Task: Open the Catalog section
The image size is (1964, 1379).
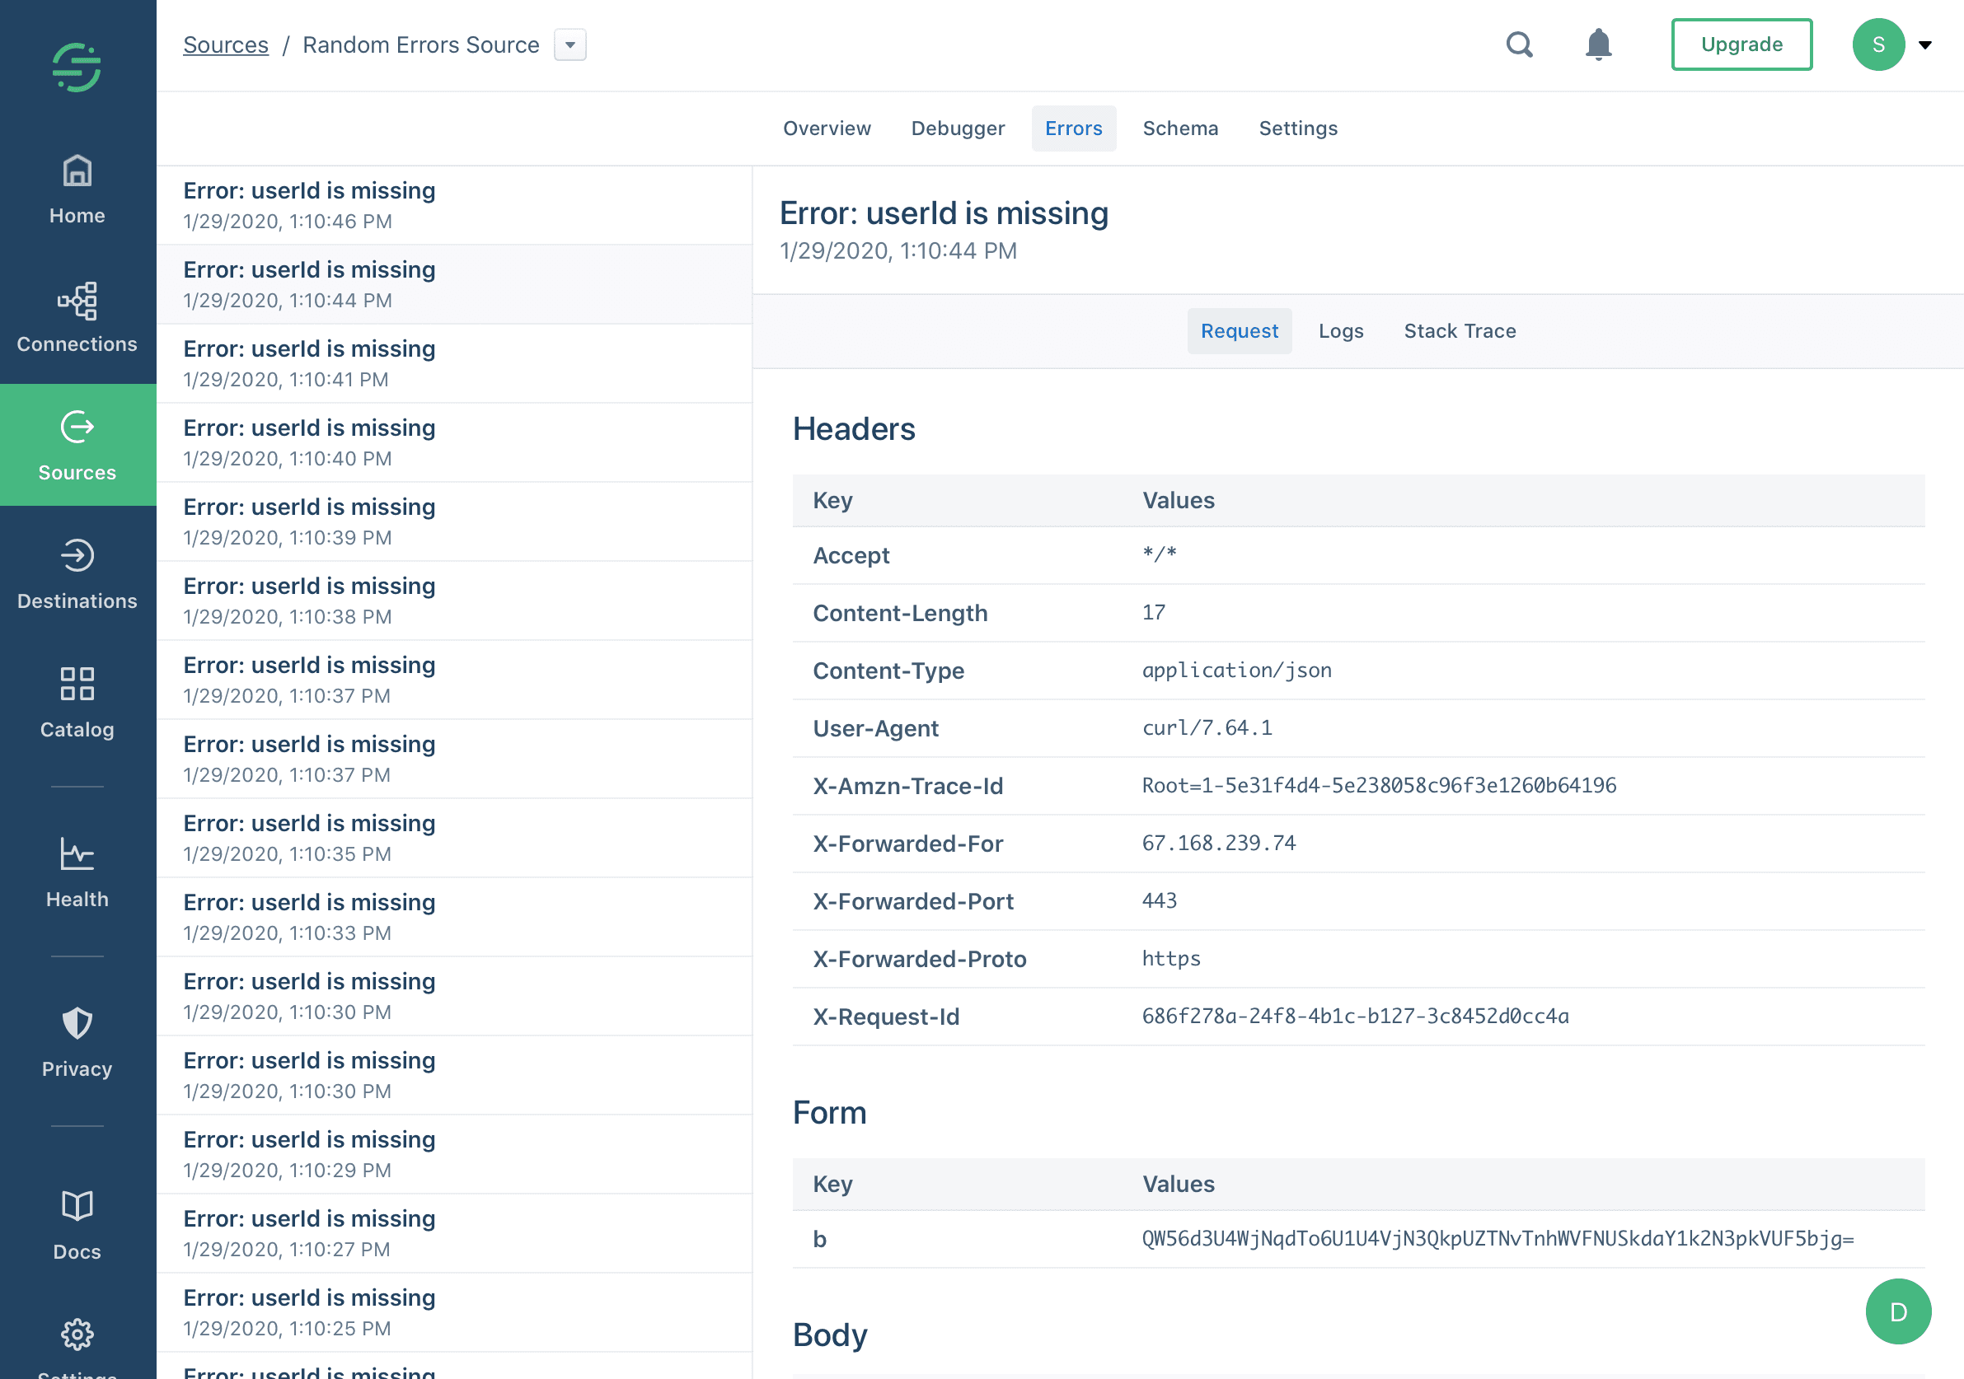Action: tap(77, 701)
